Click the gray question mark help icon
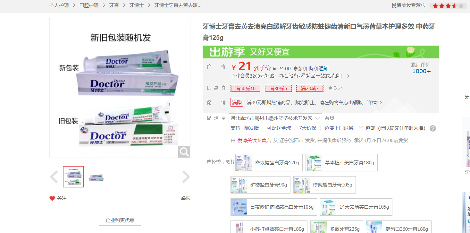This screenshot has height=233, width=470. tap(432, 128)
